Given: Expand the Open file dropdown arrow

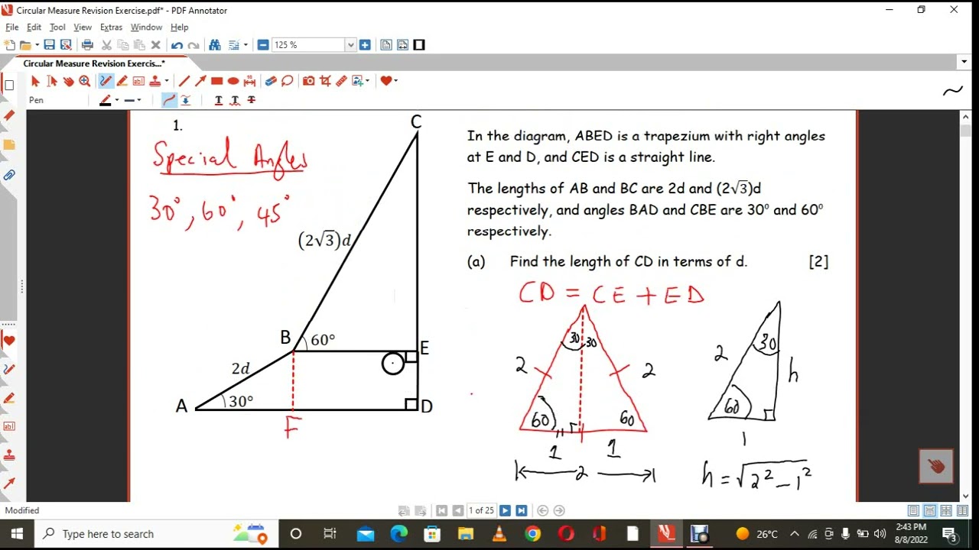Looking at the screenshot, I should point(37,45).
